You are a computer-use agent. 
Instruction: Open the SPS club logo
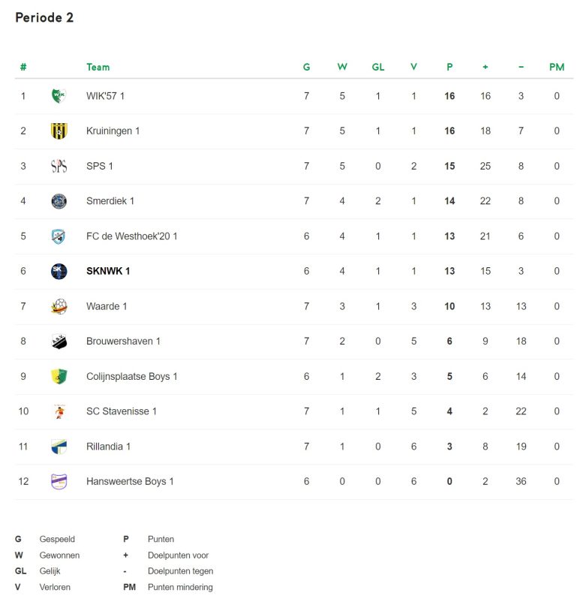pyautogui.click(x=59, y=166)
